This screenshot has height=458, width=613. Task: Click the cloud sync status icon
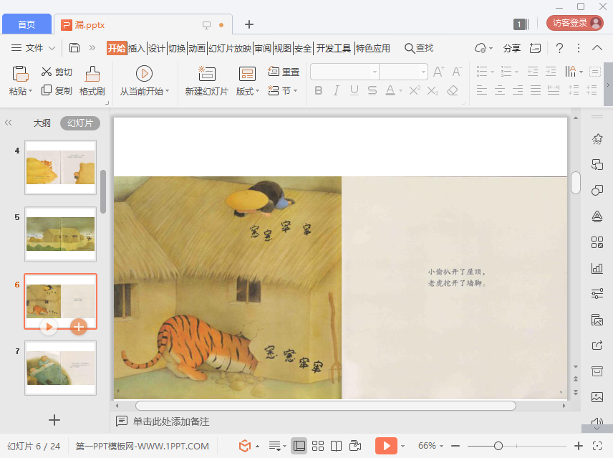pyautogui.click(x=481, y=48)
